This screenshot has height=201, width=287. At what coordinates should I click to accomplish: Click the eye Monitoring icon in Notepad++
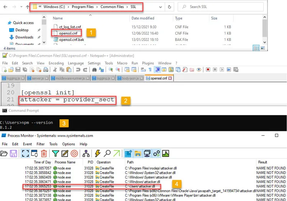coord(199,70)
